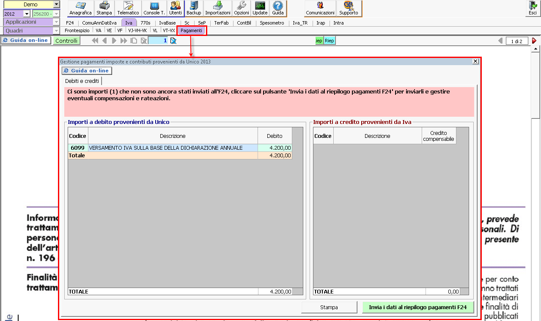Click the Importazioni icon
541x321 pixels.
coord(218,8)
